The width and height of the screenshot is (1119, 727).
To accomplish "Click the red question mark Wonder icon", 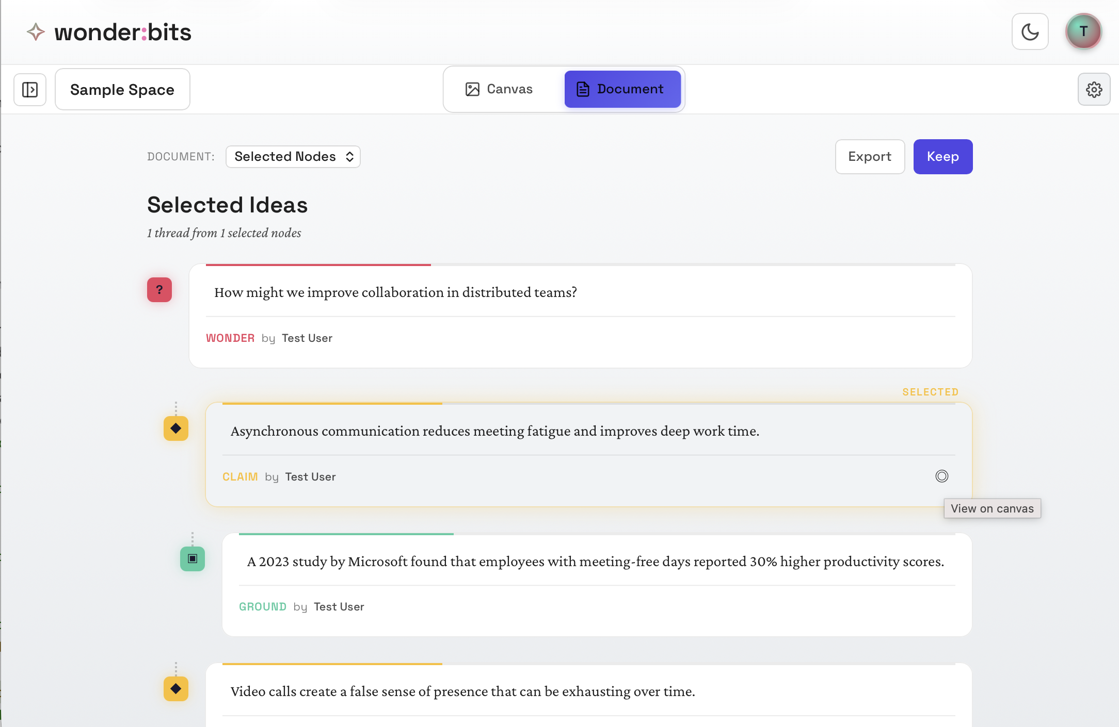I will click(159, 290).
